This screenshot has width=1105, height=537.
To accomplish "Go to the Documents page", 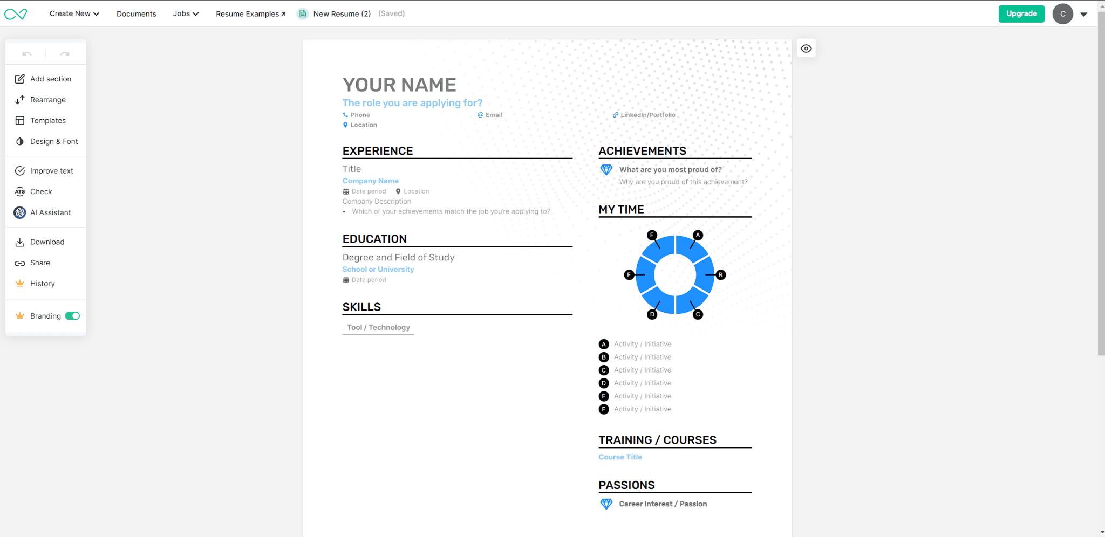I will tap(137, 14).
